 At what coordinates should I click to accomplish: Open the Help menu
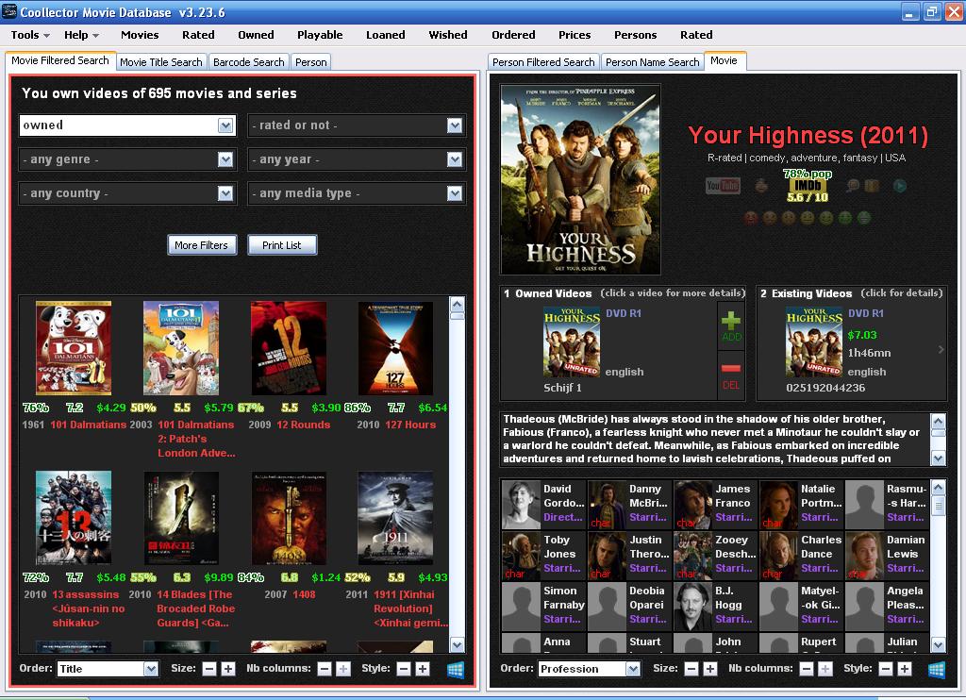tap(81, 35)
